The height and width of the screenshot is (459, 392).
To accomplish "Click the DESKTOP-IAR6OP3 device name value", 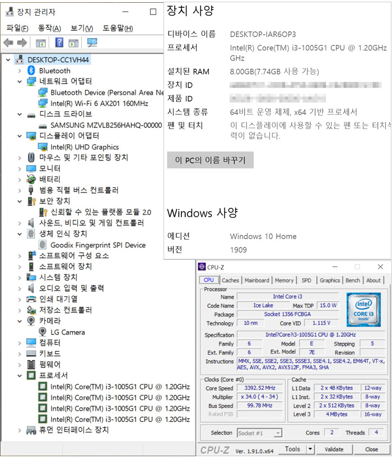I will (x=263, y=34).
